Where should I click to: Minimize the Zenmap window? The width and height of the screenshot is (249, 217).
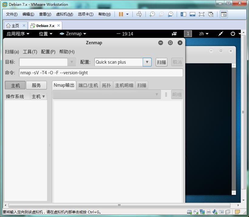coord(161,43)
